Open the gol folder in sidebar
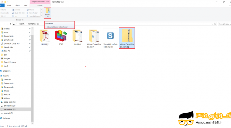This screenshot has width=231, height=128. point(5,55)
